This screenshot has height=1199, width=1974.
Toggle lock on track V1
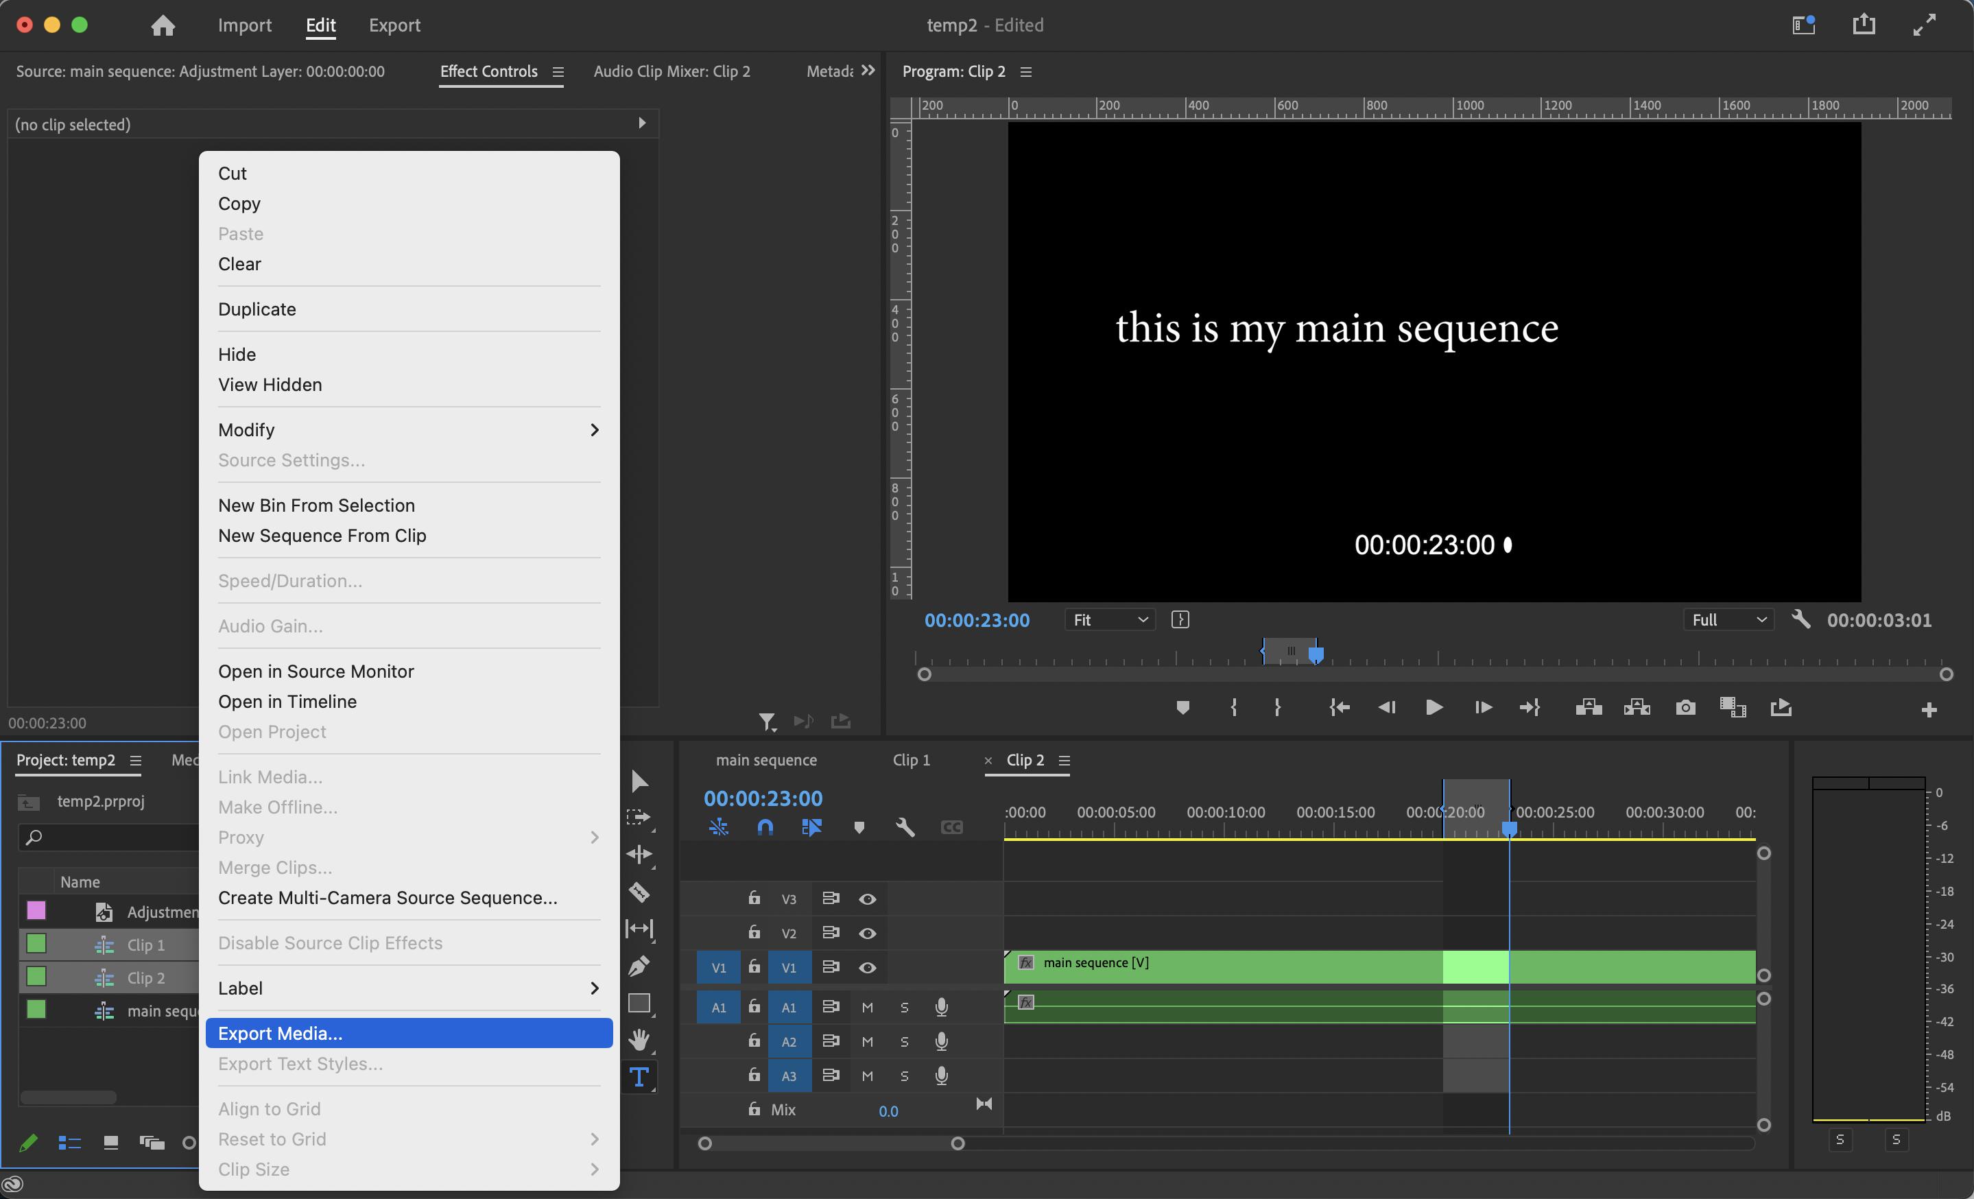(x=754, y=966)
